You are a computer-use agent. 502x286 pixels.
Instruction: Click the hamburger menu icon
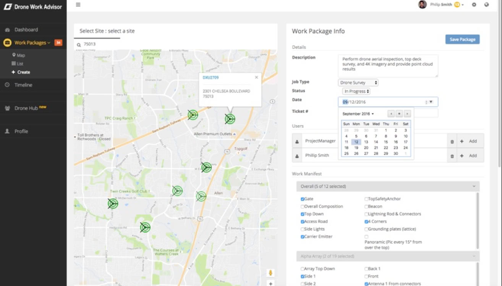tap(78, 5)
